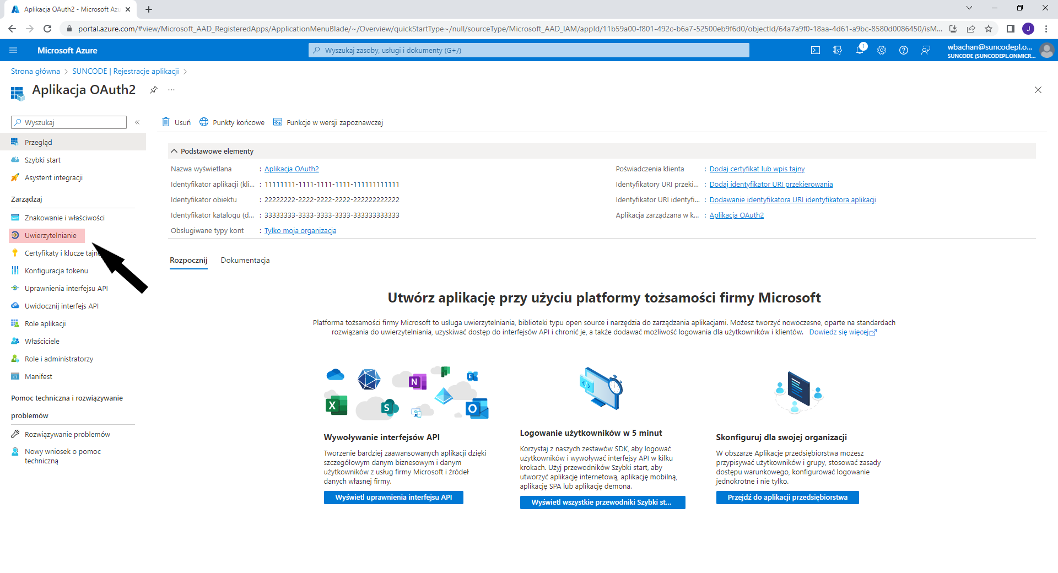
Task: Collapse the left navigation menu
Action: (137, 122)
